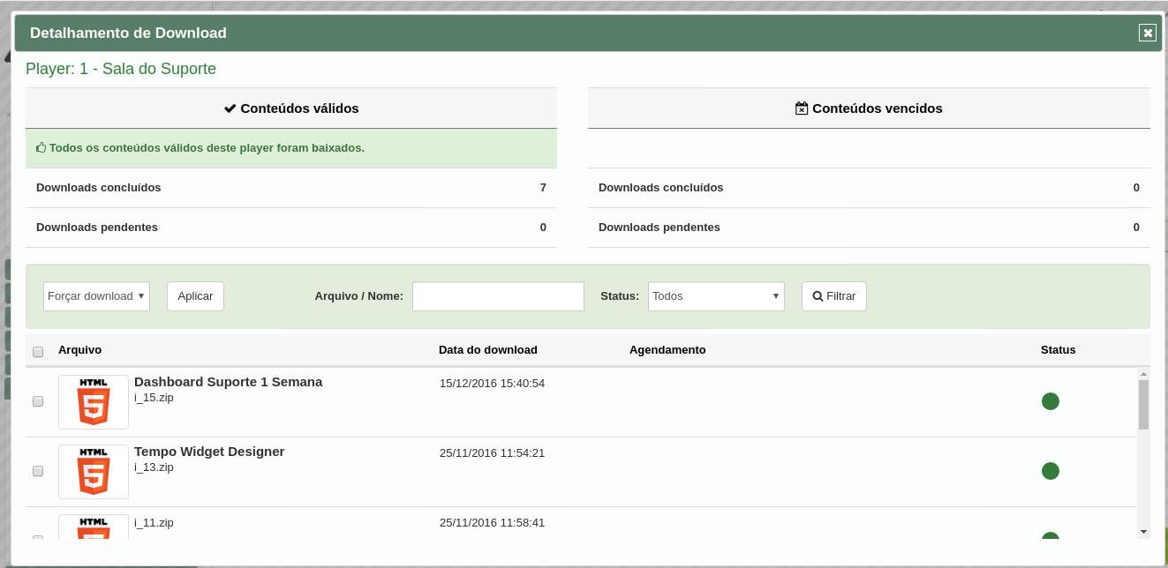
Task: Click the scrollbar down arrow
Action: point(1143,531)
